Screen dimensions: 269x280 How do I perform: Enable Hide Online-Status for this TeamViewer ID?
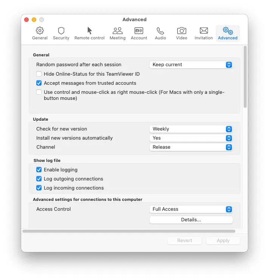click(39, 74)
